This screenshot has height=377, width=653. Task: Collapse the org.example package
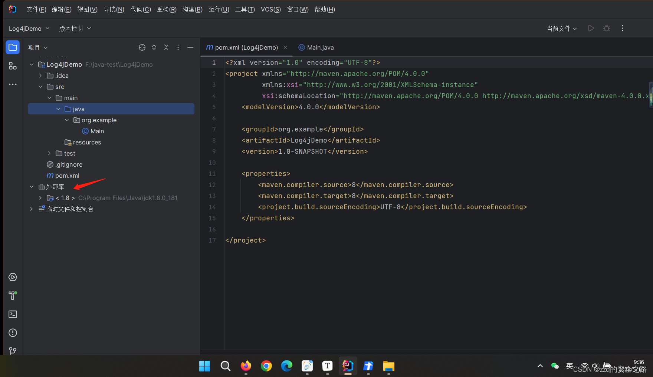[67, 120]
